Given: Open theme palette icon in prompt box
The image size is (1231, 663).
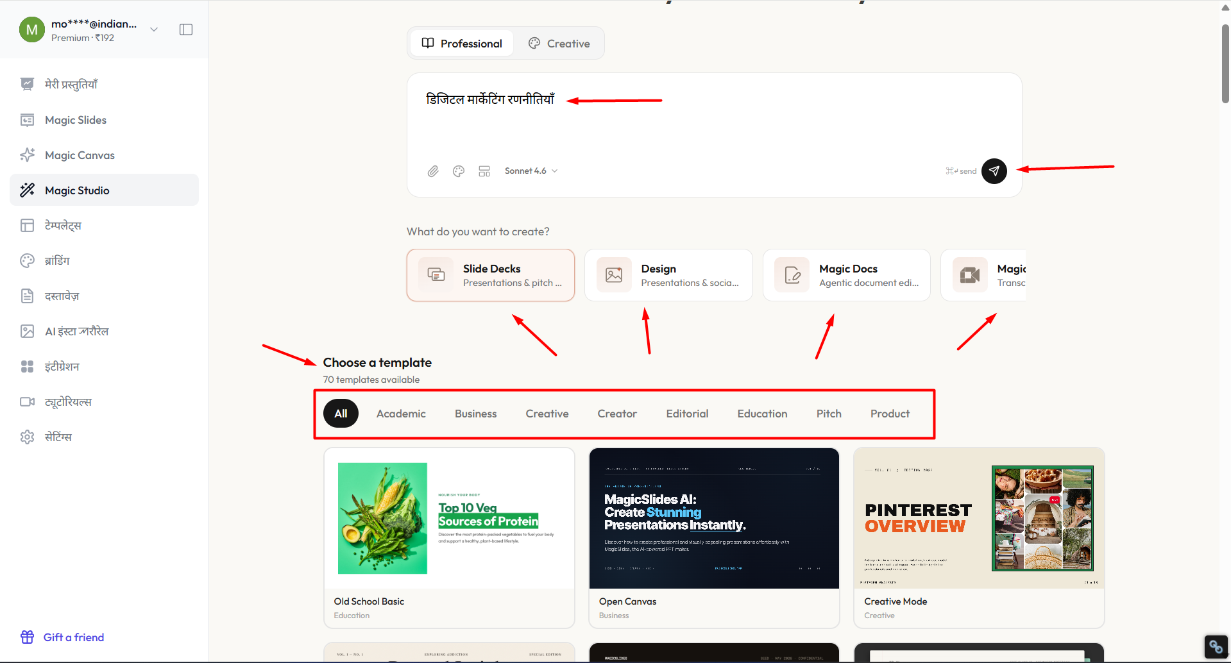Looking at the screenshot, I should click(x=459, y=171).
